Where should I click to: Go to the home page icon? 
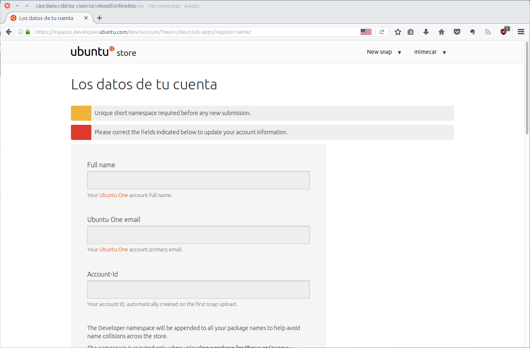pos(442,32)
